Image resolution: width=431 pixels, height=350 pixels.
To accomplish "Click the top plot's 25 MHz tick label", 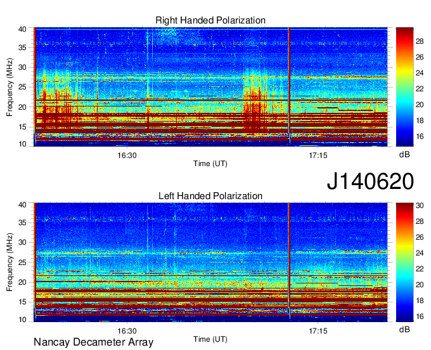I will pos(22,87).
